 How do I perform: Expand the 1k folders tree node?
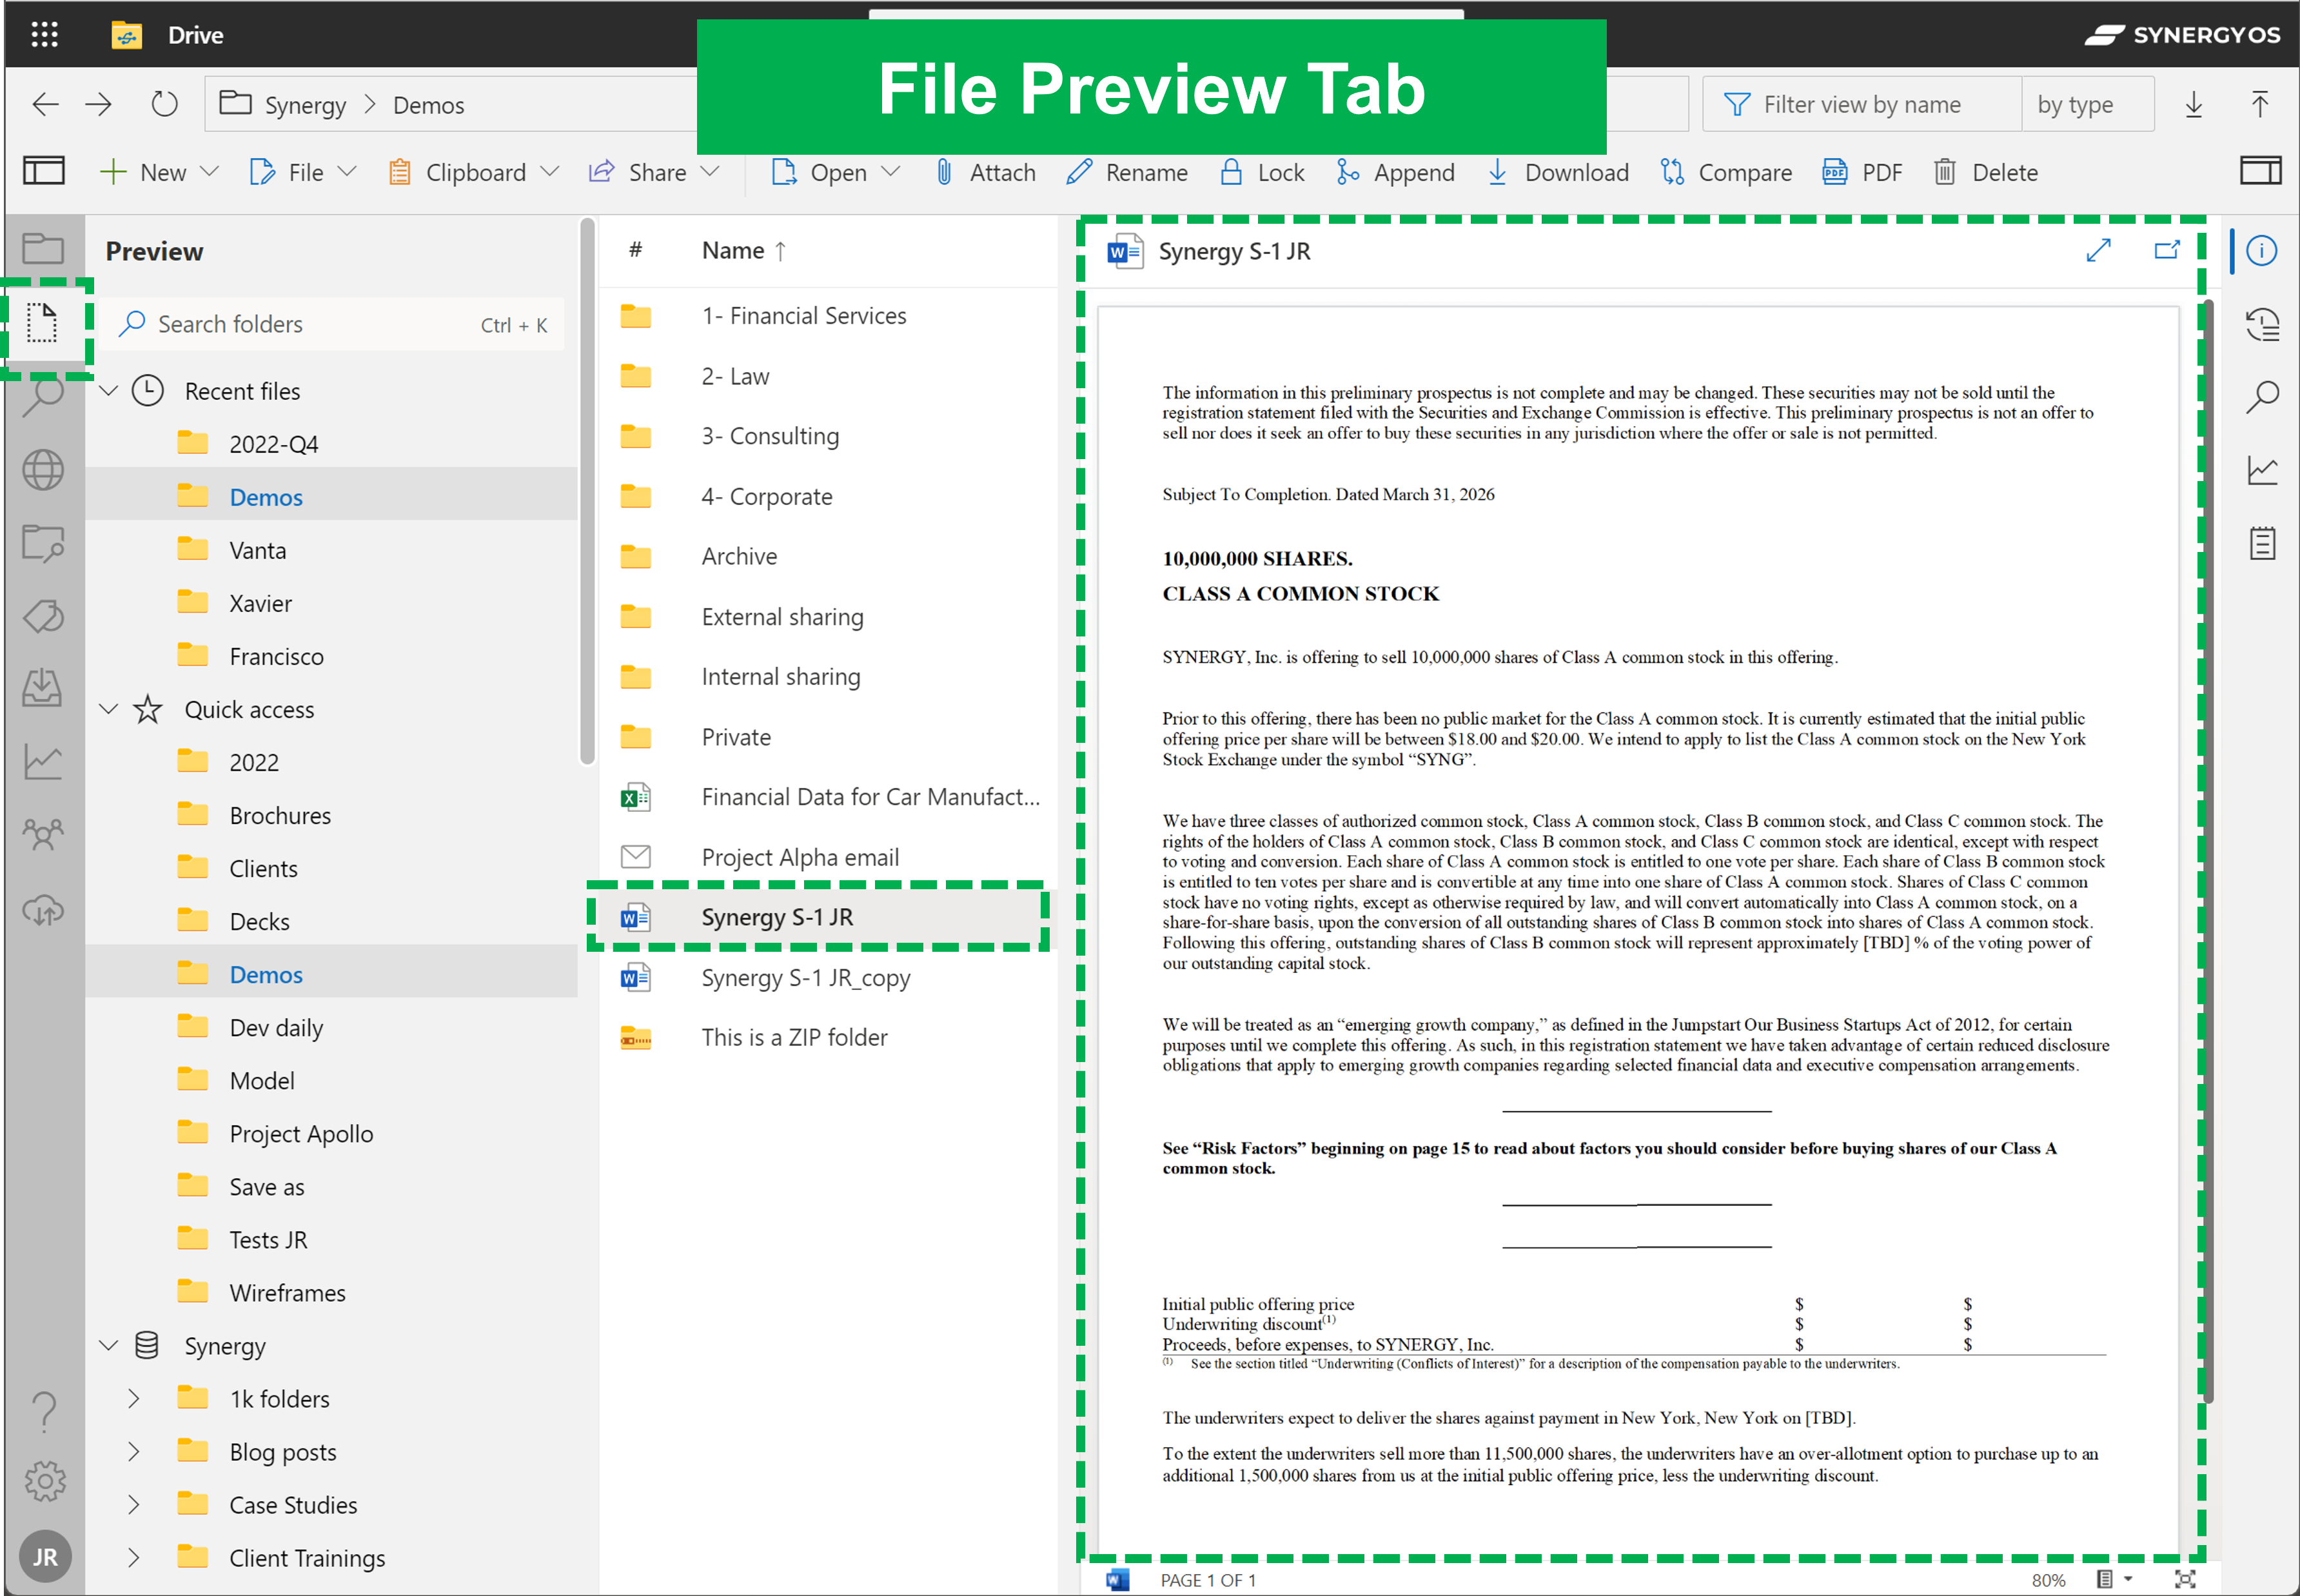coord(133,1398)
